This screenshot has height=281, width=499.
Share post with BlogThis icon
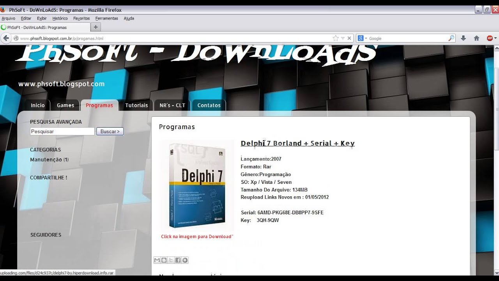(x=164, y=260)
